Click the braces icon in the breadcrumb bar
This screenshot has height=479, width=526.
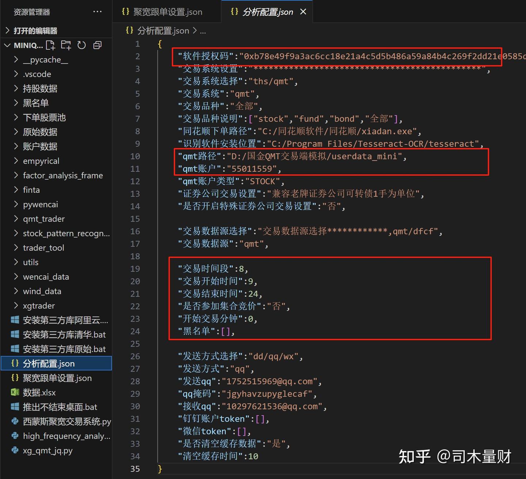click(x=129, y=31)
